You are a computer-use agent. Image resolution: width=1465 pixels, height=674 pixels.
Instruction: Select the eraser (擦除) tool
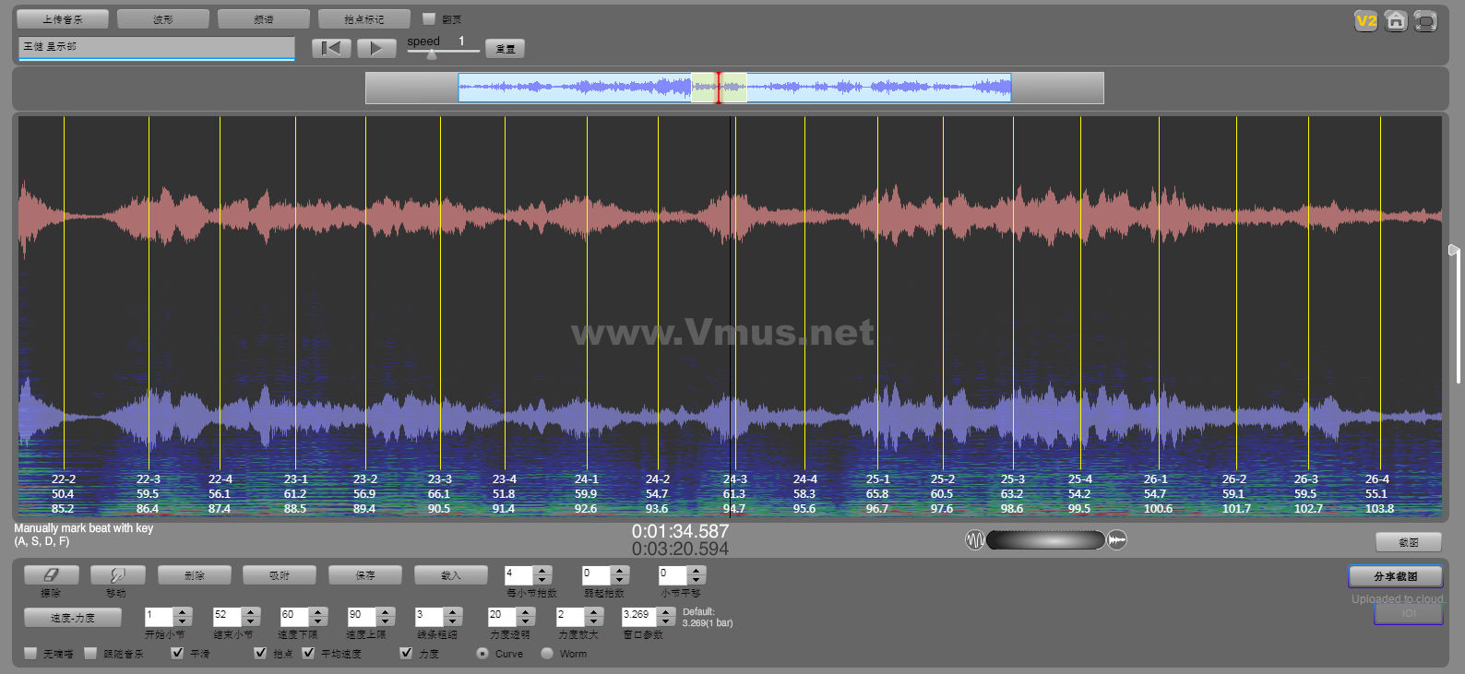tap(51, 575)
